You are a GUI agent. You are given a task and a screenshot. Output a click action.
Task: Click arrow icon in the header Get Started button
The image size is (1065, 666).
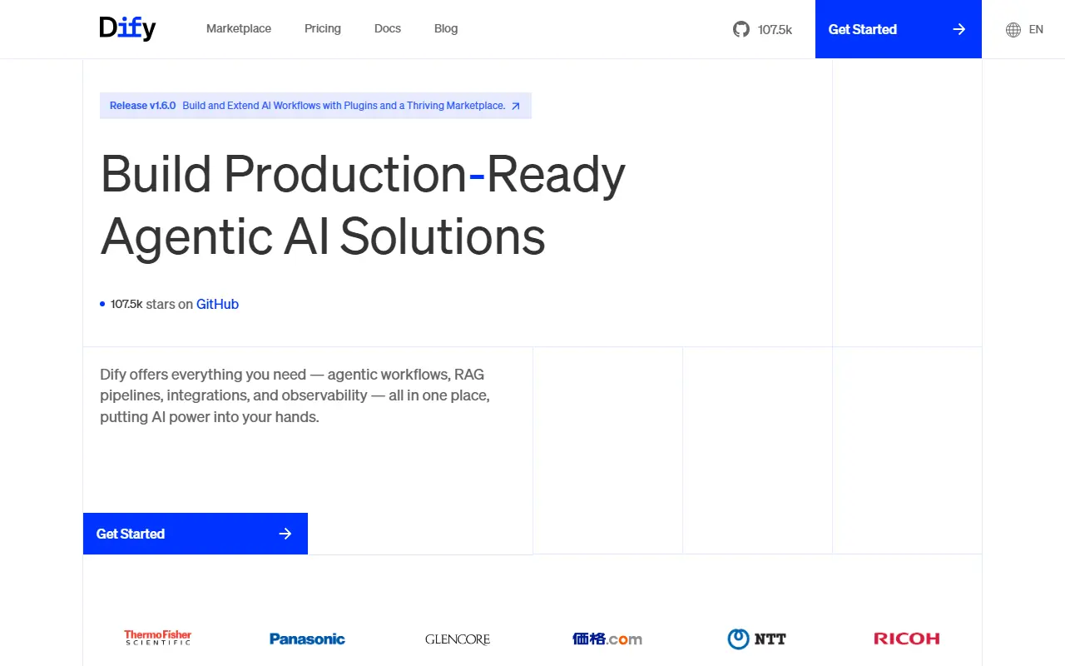(958, 29)
